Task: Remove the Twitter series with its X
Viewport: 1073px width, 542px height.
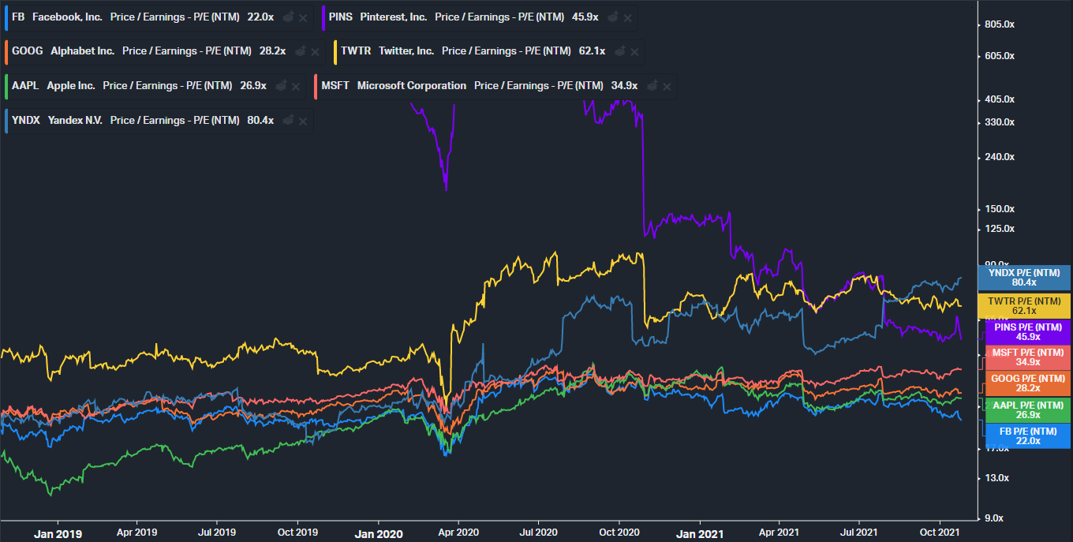Action: [x=635, y=52]
